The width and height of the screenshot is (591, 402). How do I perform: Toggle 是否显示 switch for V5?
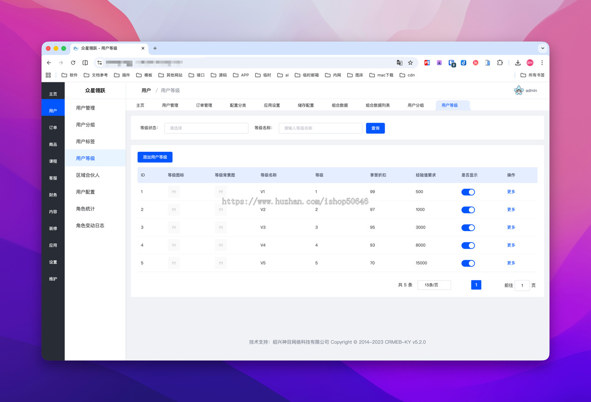click(x=468, y=263)
